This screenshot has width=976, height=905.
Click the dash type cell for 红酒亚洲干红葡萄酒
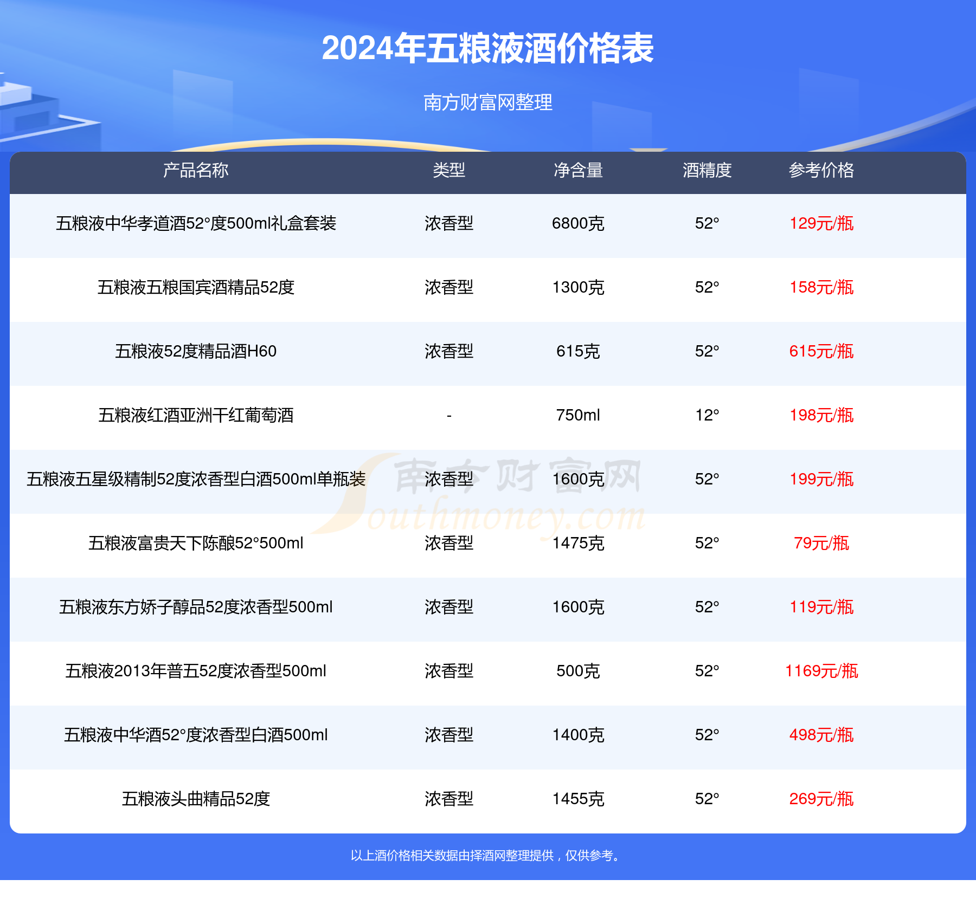tap(449, 416)
